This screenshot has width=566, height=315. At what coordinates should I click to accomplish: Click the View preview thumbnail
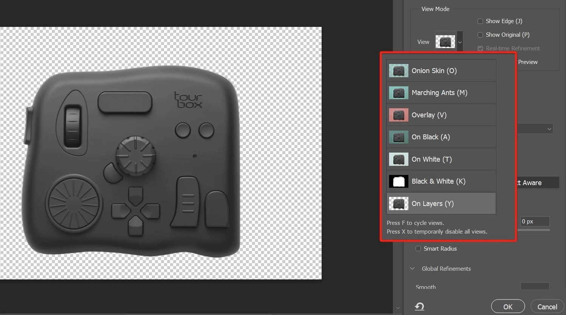[445, 42]
